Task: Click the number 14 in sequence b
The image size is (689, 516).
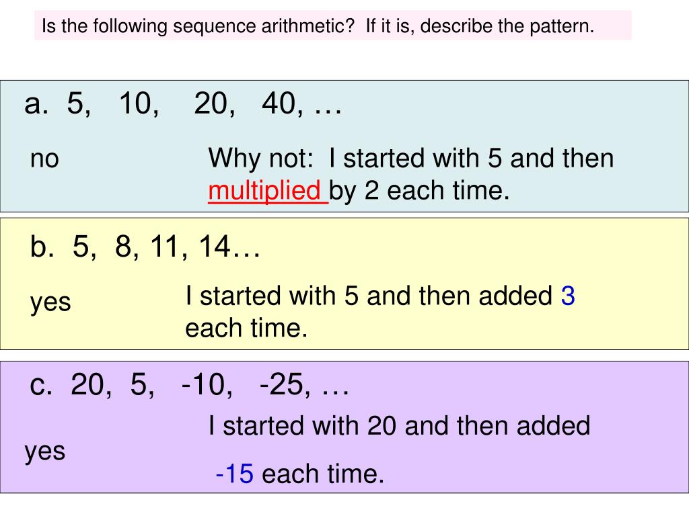Action: 215,246
